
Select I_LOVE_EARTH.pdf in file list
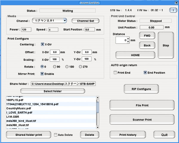51,112
